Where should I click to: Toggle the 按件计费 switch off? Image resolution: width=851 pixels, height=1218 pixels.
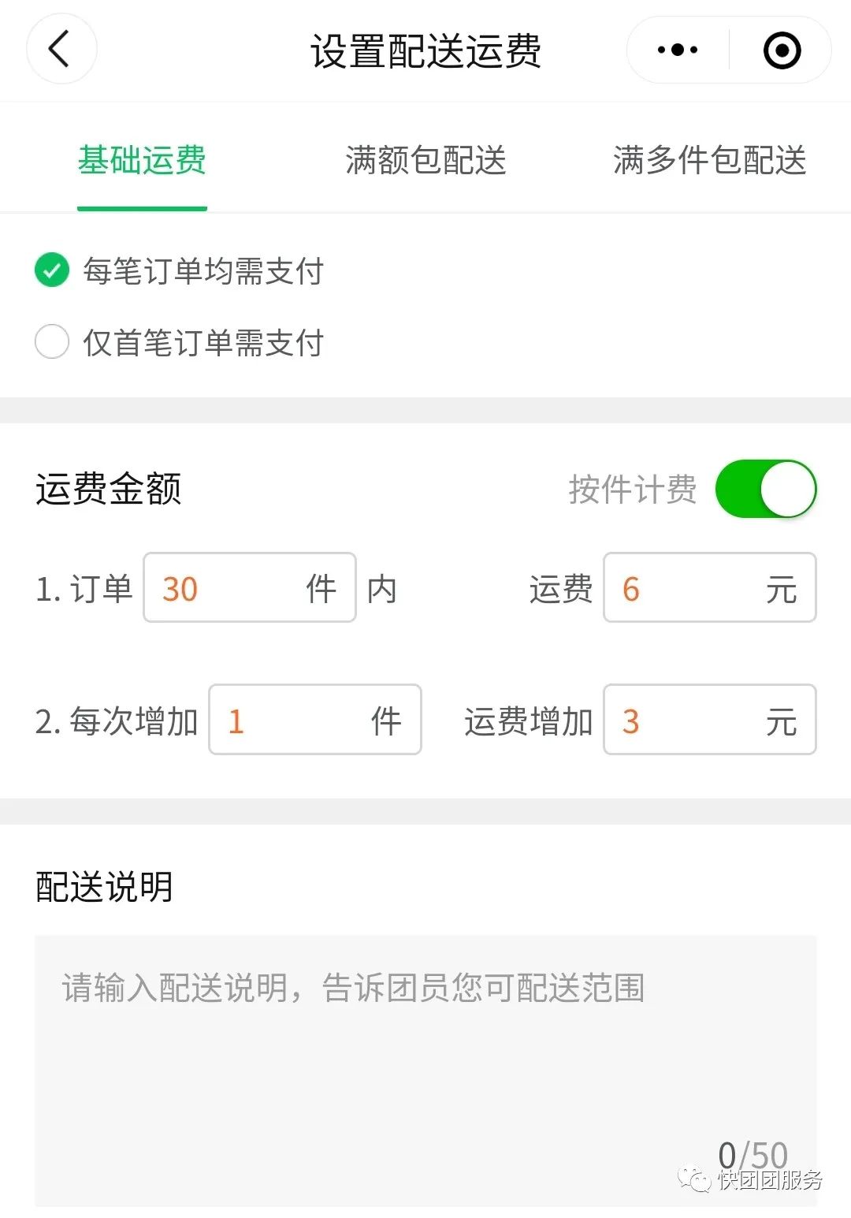[765, 489]
